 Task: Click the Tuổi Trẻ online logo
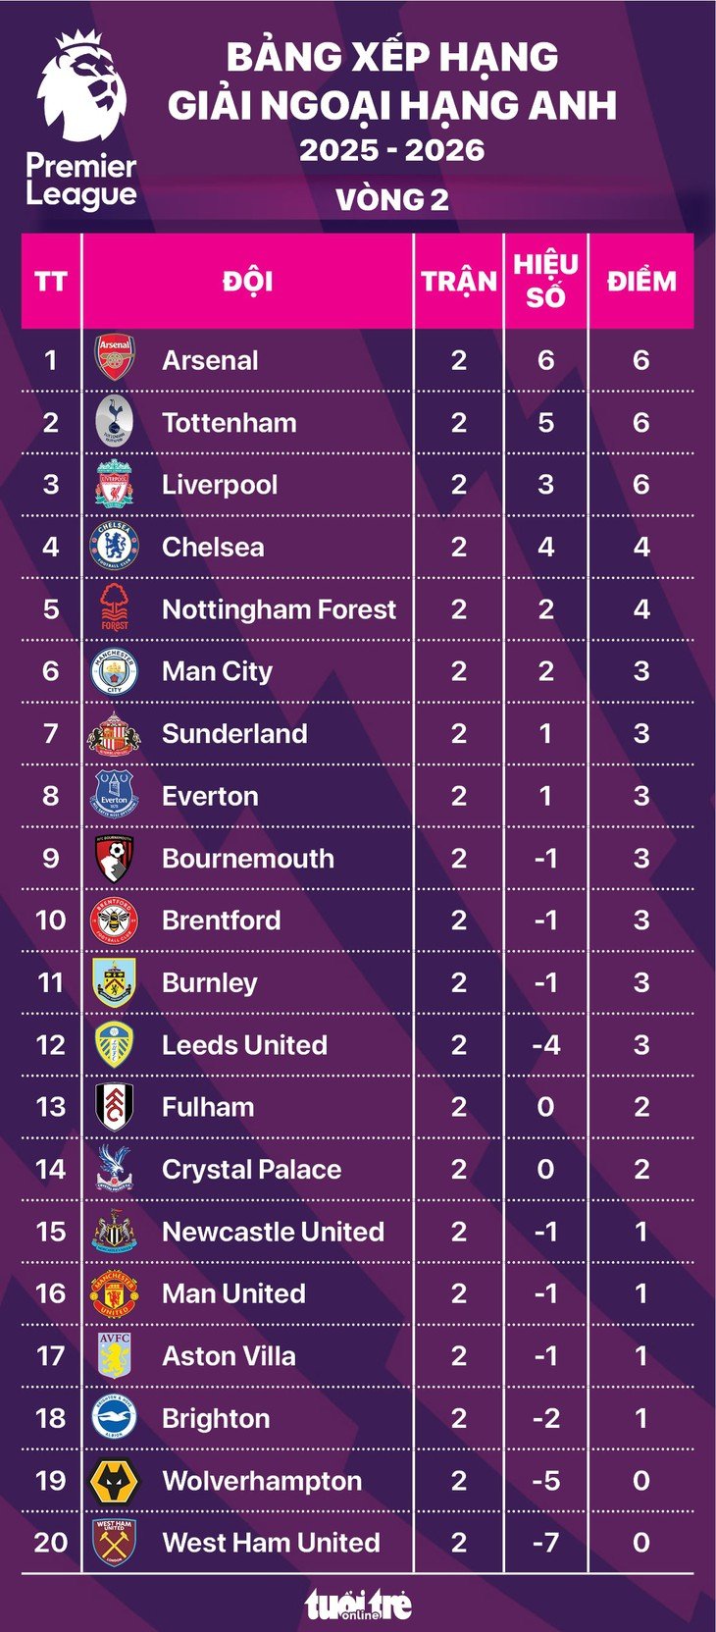pos(358,1605)
